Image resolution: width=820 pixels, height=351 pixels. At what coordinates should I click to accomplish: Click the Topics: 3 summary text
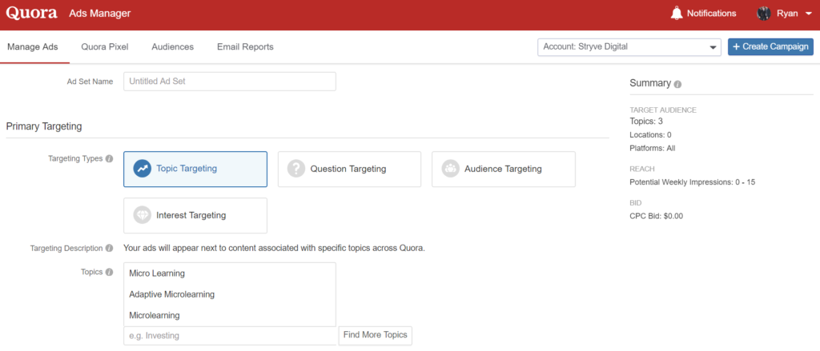click(646, 122)
